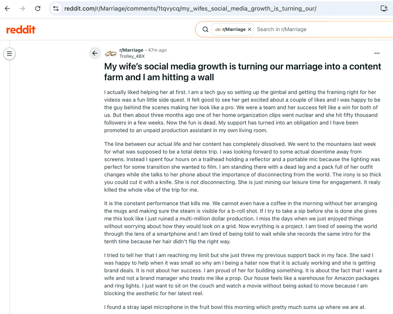
Task: Click paragraph starting 'The line between our actual life'
Action: [x=243, y=167]
